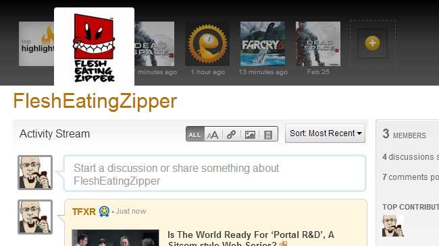The image size is (439, 246).
Task: Click the 13 minutes ago label
Action: 263,72
